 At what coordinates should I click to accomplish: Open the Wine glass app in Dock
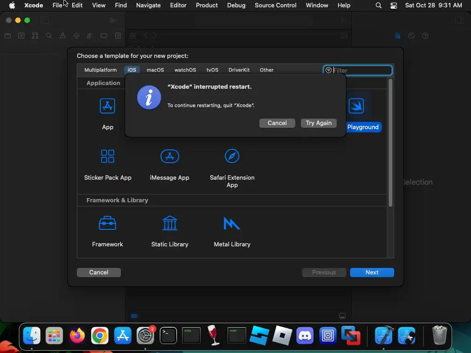[213, 335]
